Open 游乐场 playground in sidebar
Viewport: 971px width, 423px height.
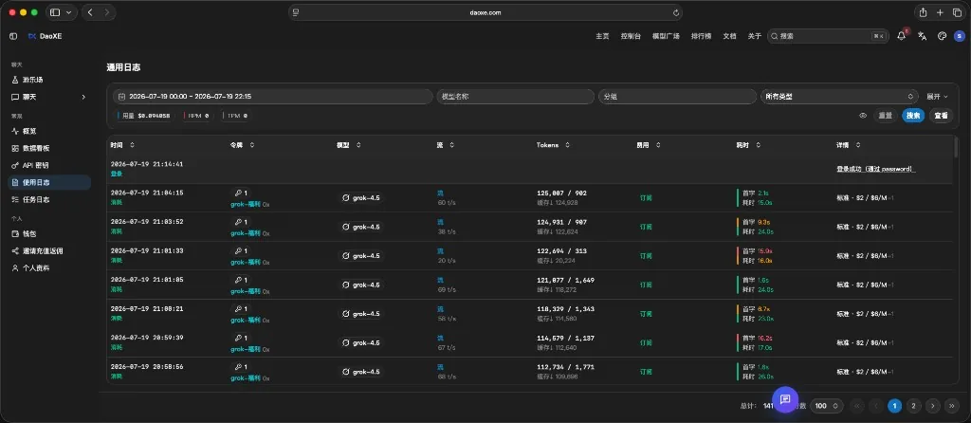point(33,80)
